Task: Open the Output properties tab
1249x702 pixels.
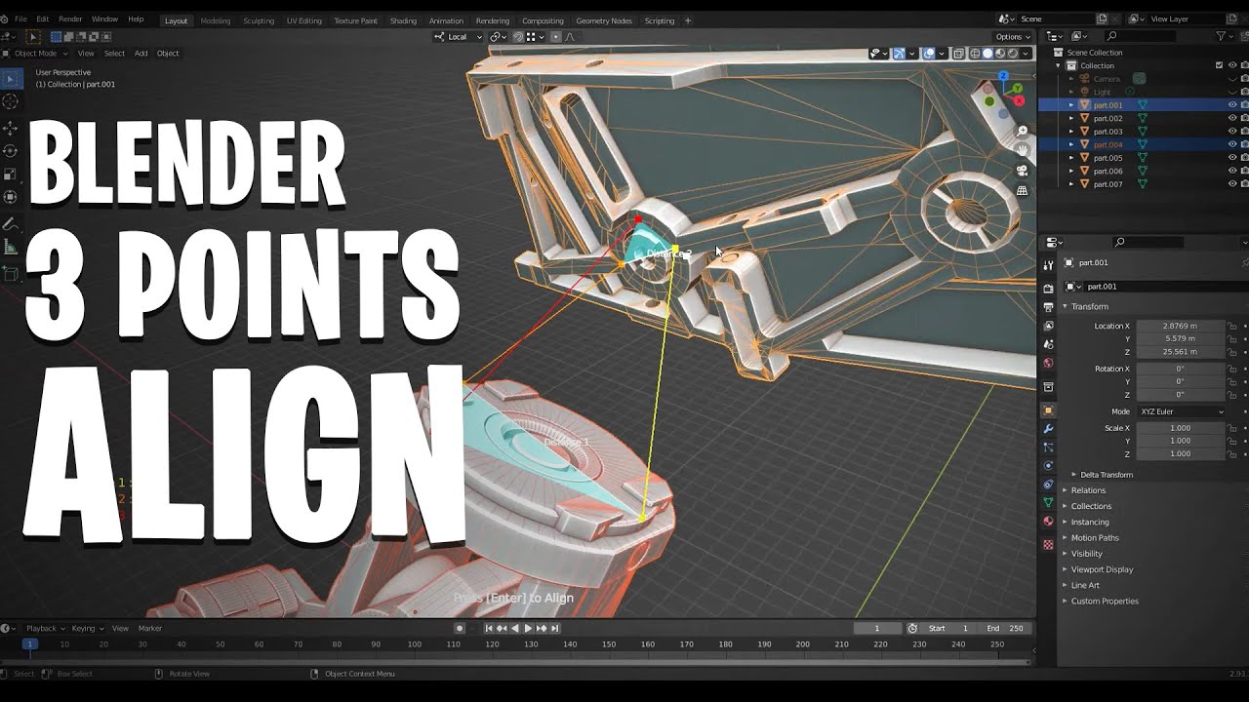Action: pyautogui.click(x=1048, y=307)
